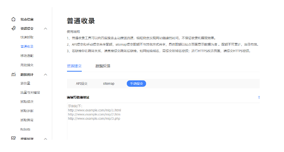Select the 数据统计 sidebar heading text
Screen dimensions: 284x152
tap(27, 75)
